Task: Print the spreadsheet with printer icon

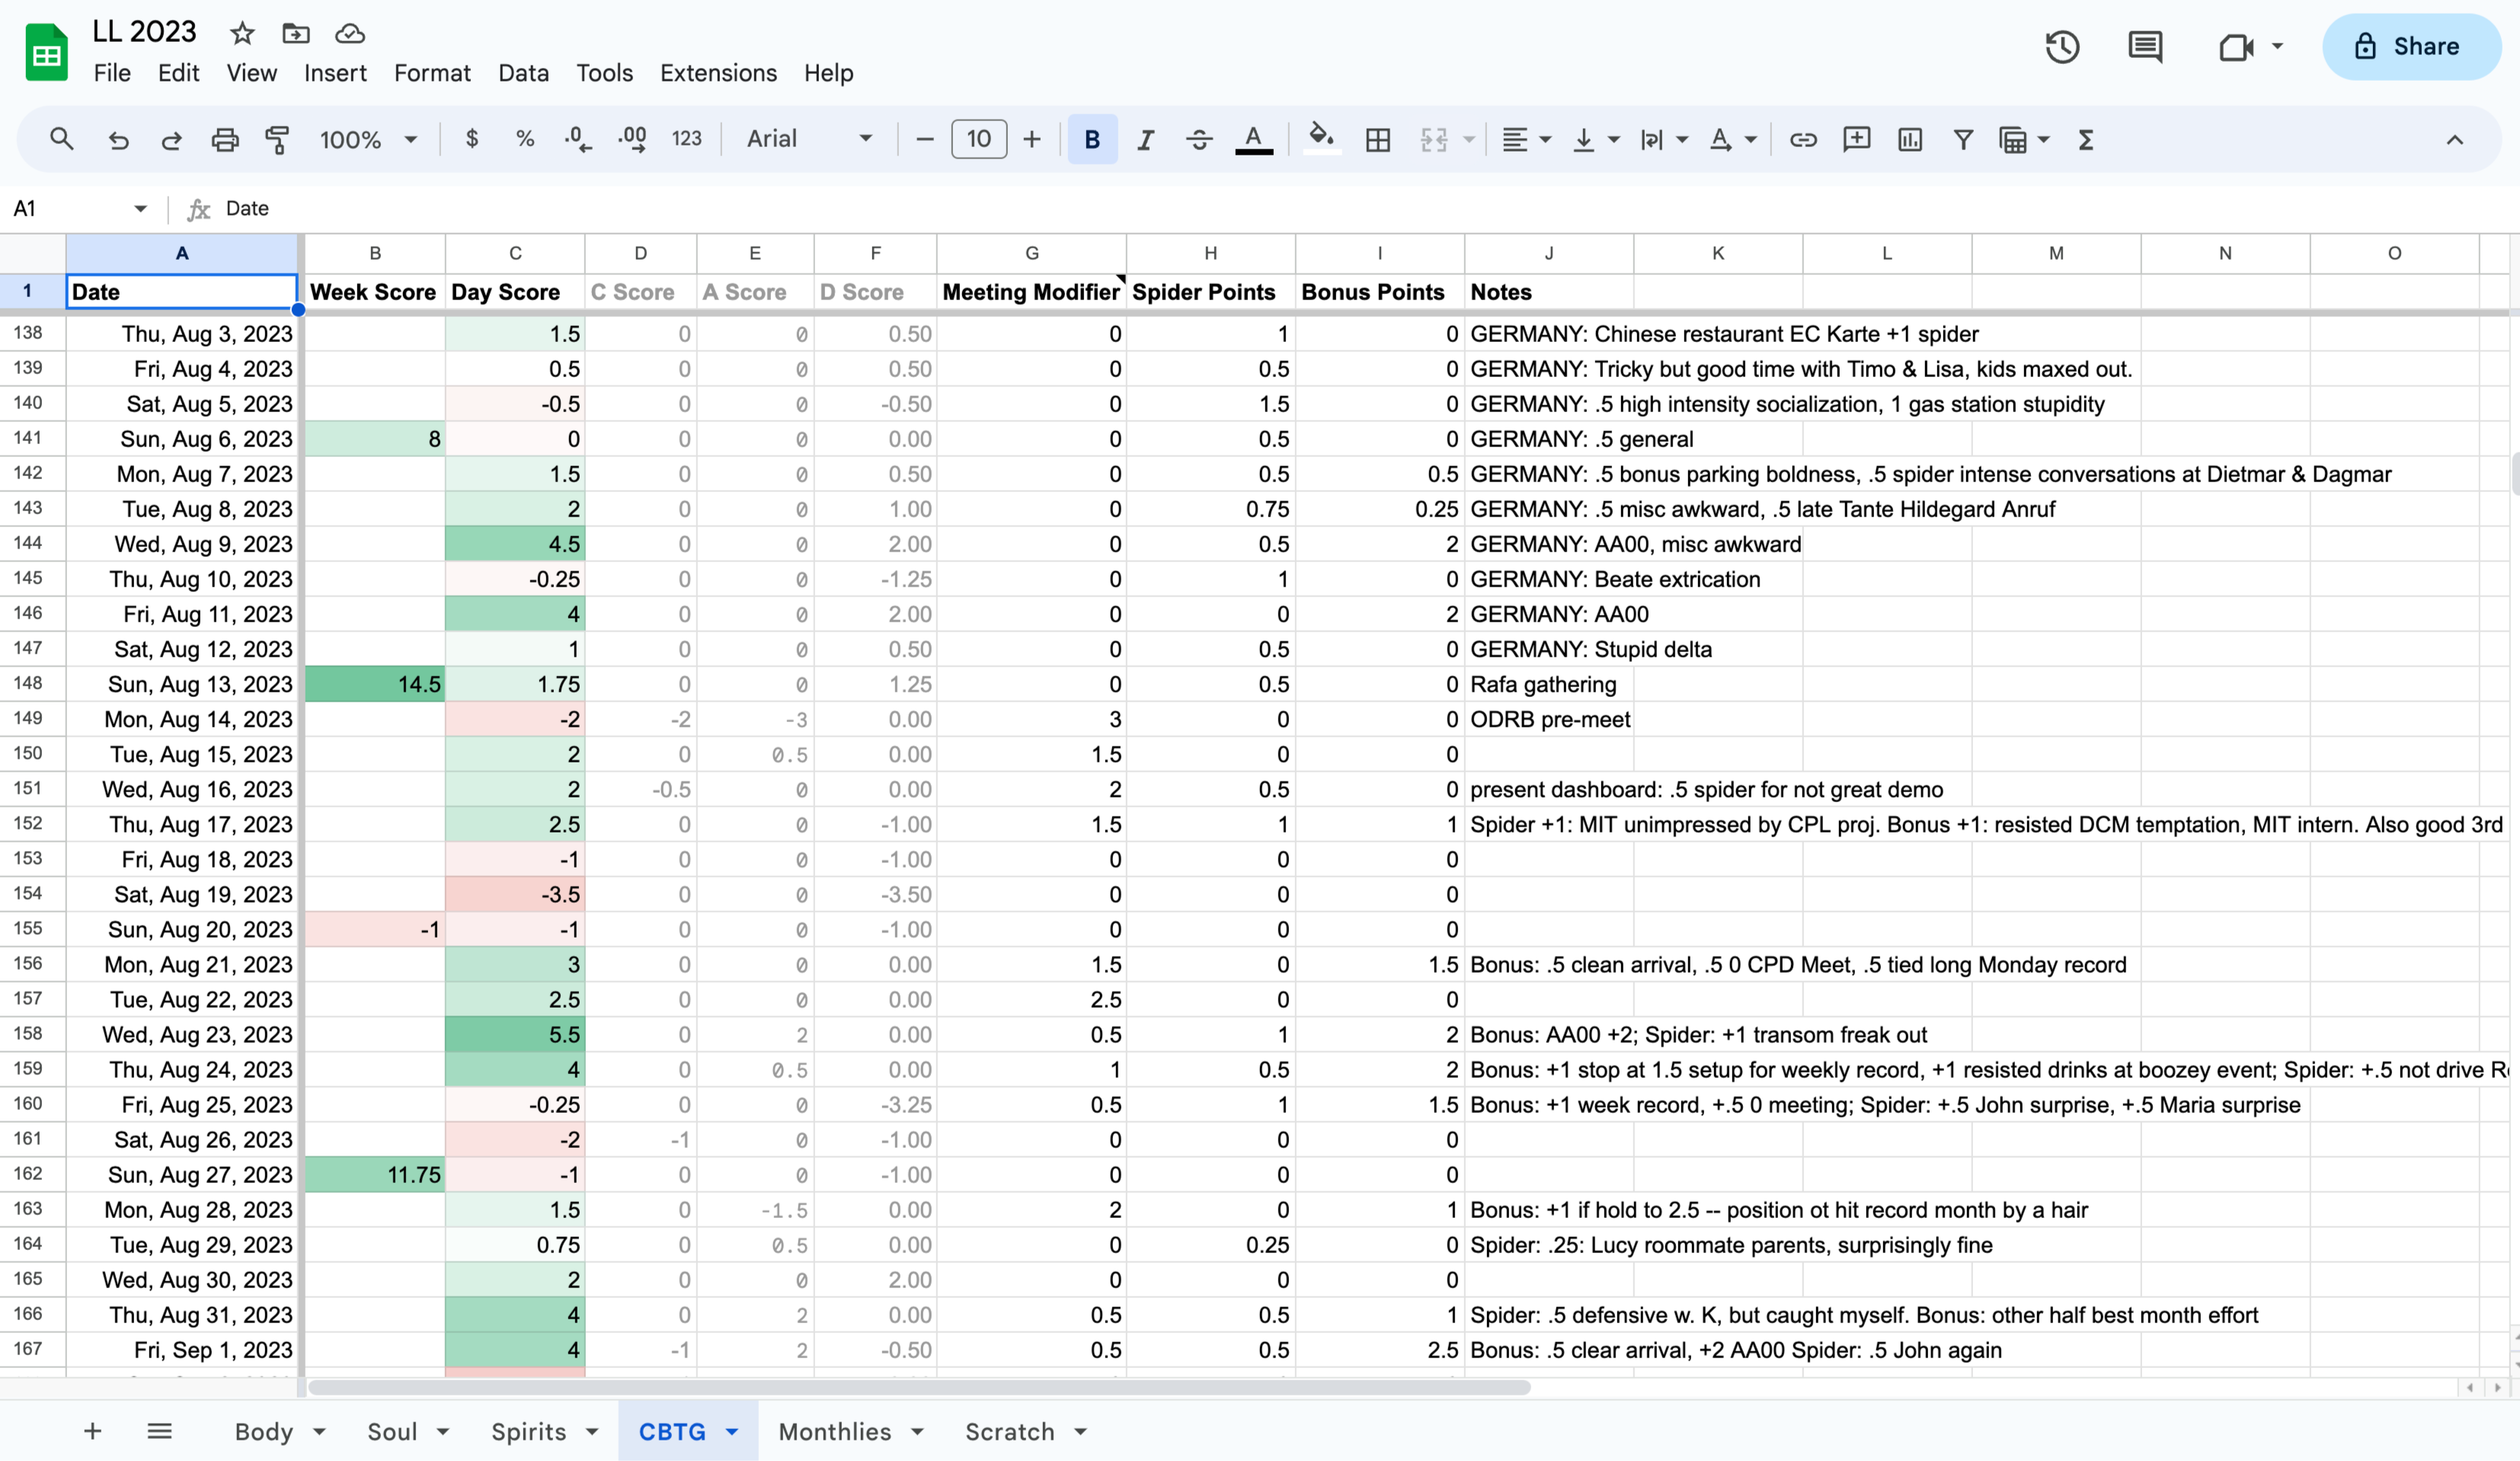Action: (x=225, y=139)
